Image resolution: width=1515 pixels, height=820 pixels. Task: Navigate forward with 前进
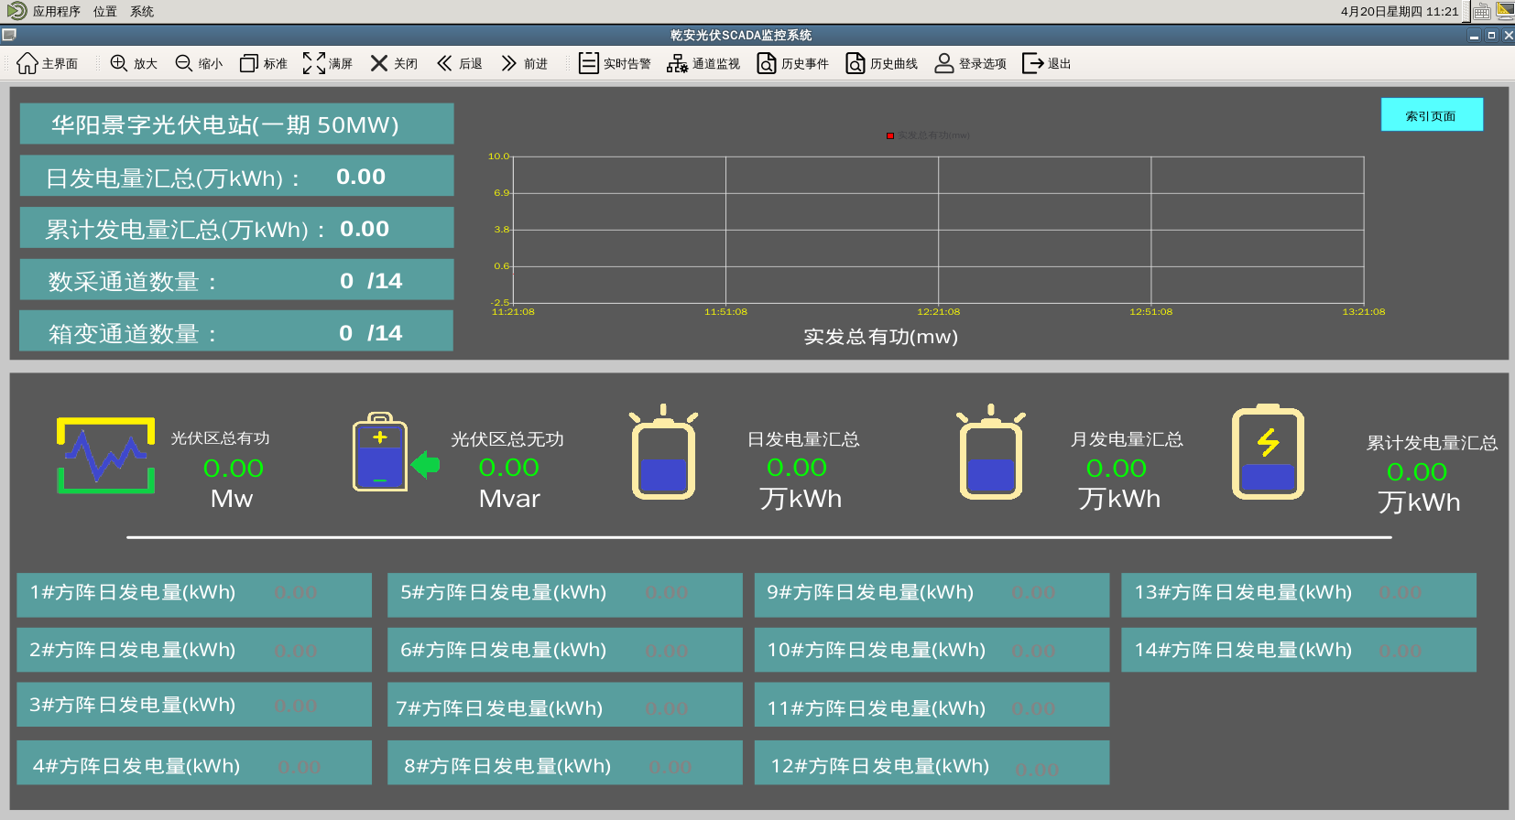pos(525,63)
